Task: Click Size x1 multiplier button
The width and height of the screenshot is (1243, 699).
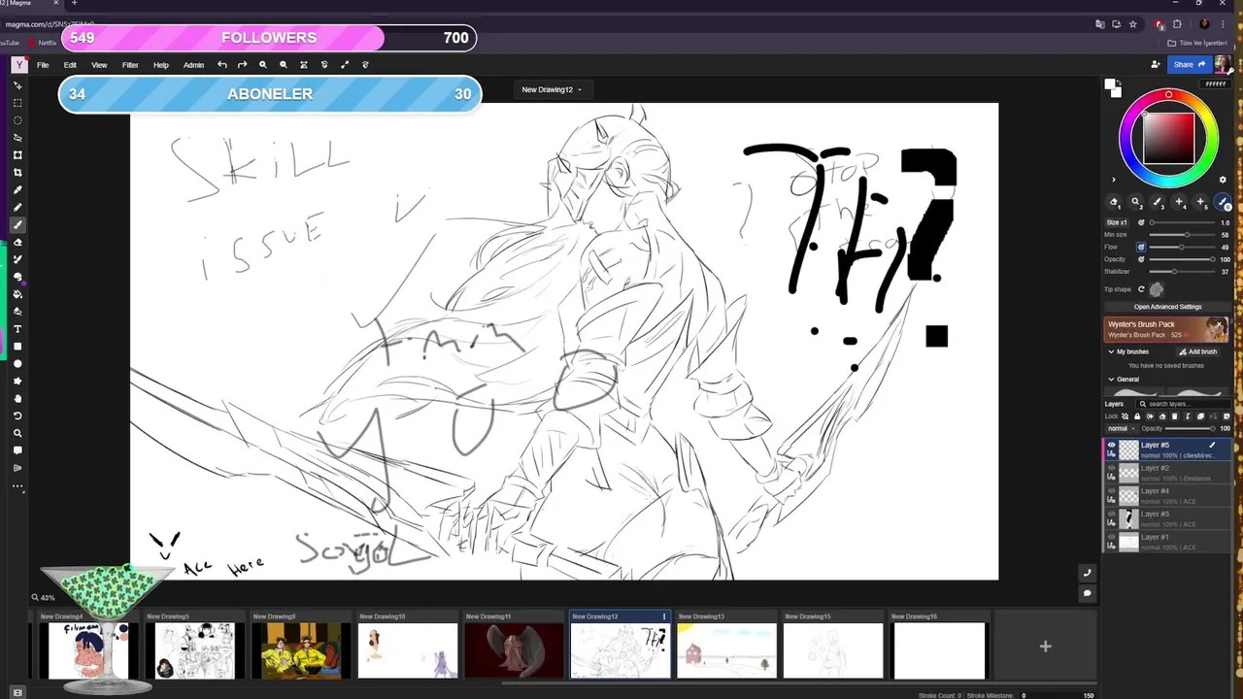Action: 1117,222
